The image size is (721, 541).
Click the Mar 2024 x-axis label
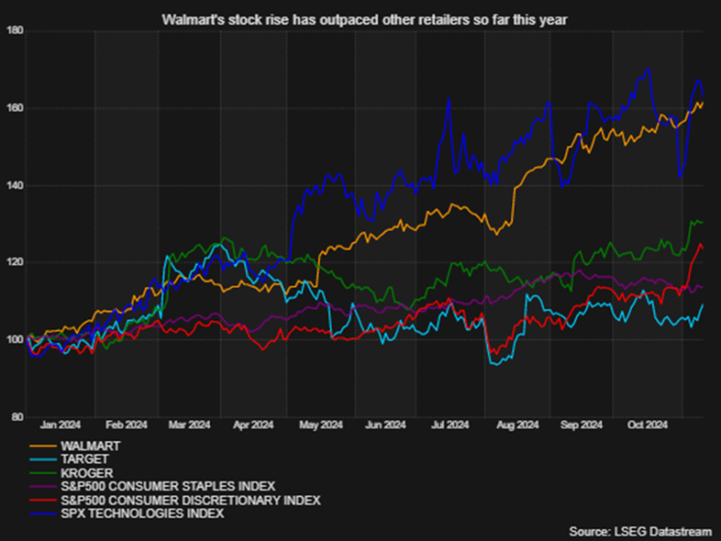[x=188, y=425]
